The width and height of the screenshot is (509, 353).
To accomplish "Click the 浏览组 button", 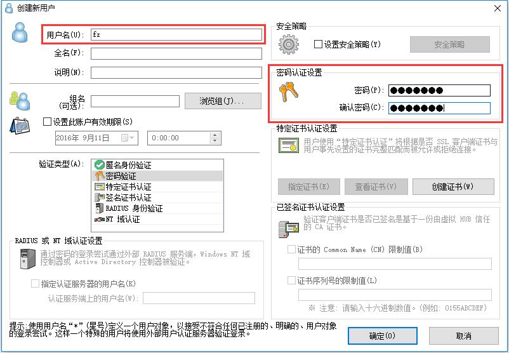I will [223, 101].
